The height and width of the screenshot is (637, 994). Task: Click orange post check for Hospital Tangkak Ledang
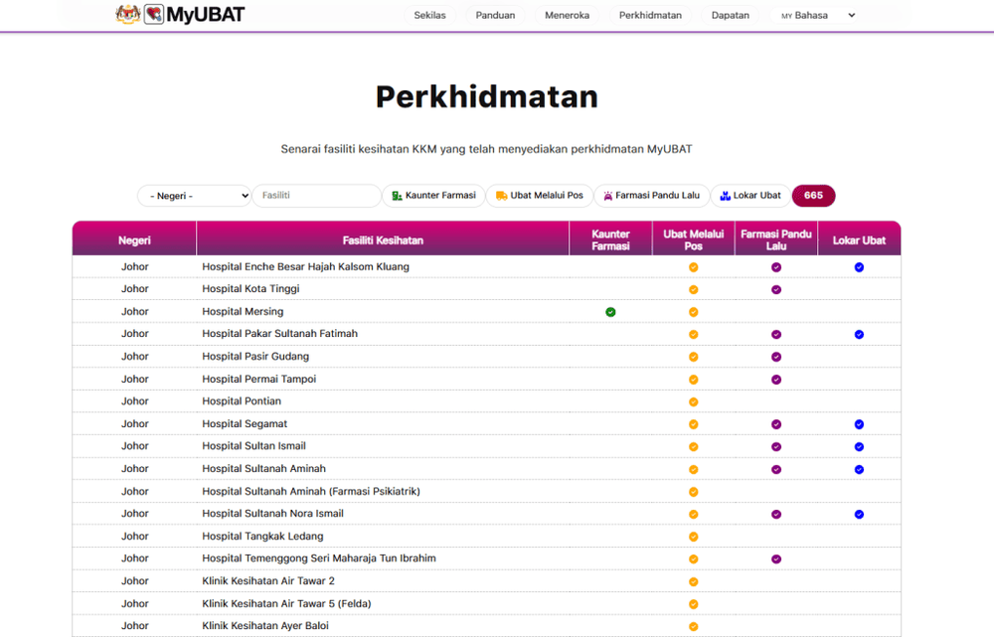tap(694, 537)
